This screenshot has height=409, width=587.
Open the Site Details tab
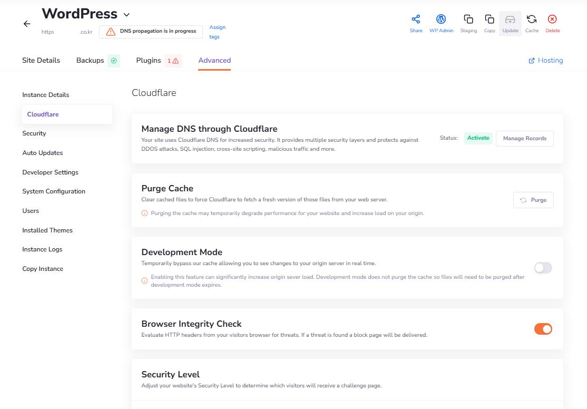pos(41,60)
